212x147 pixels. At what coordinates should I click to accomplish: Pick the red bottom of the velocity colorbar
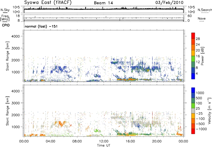(x=193, y=131)
